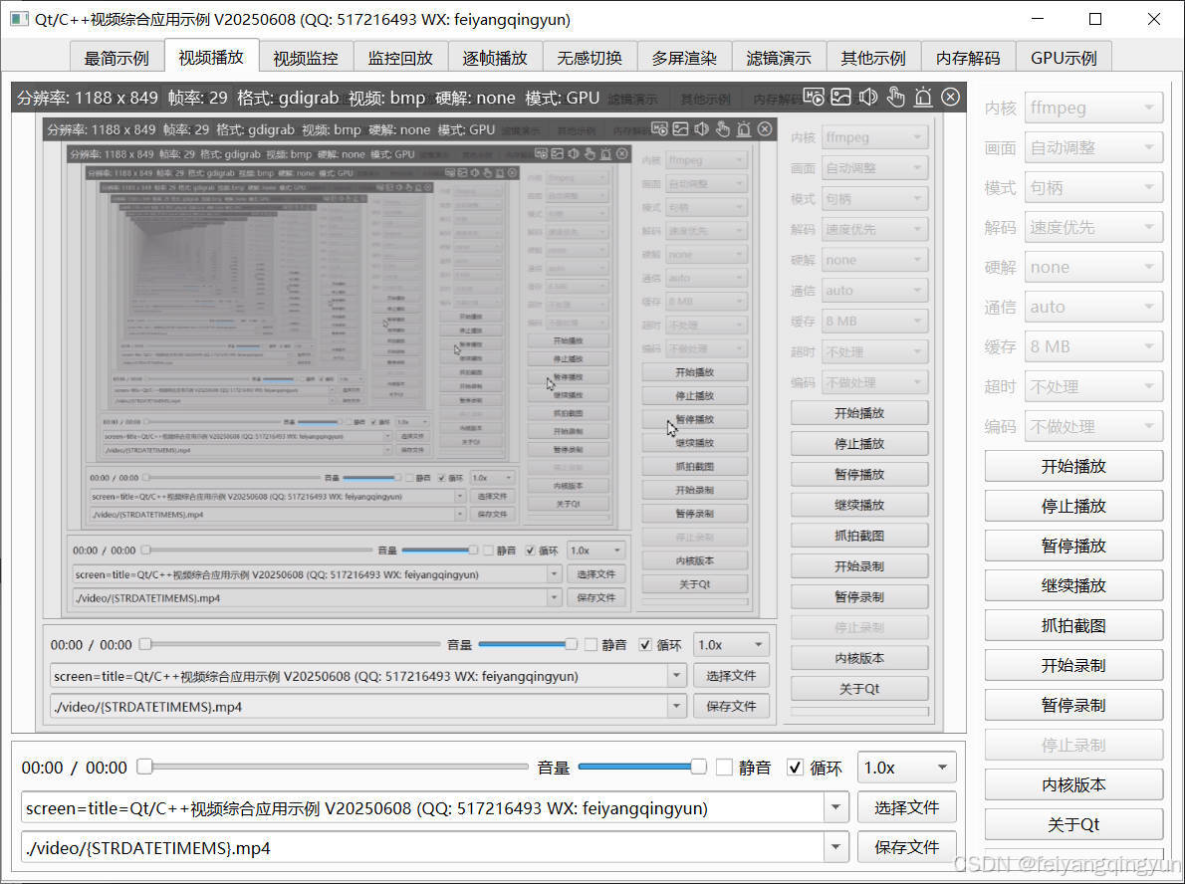Uncheck the 循环 loop checkbox
The height and width of the screenshot is (884, 1185).
pyautogui.click(x=795, y=768)
